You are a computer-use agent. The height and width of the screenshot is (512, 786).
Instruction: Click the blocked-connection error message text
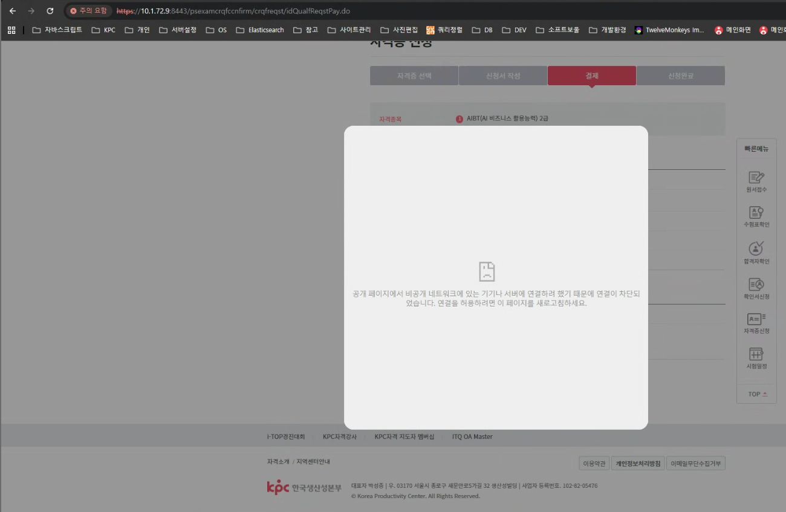click(496, 298)
